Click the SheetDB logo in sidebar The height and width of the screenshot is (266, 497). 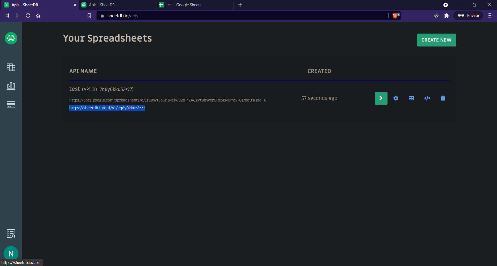click(x=11, y=38)
